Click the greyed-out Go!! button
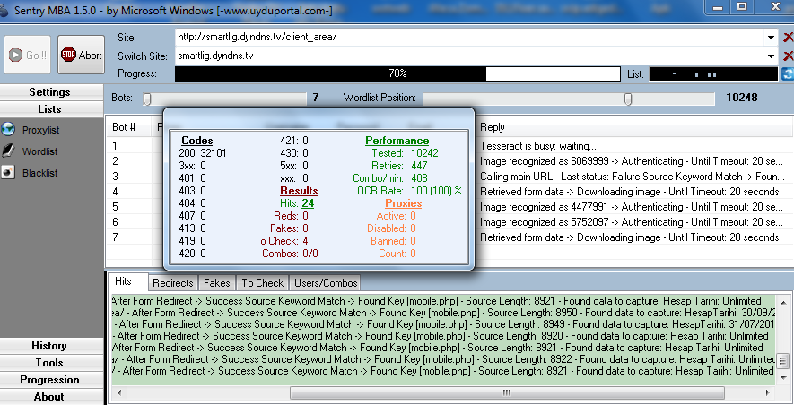This screenshot has height=405, width=794. [x=28, y=55]
